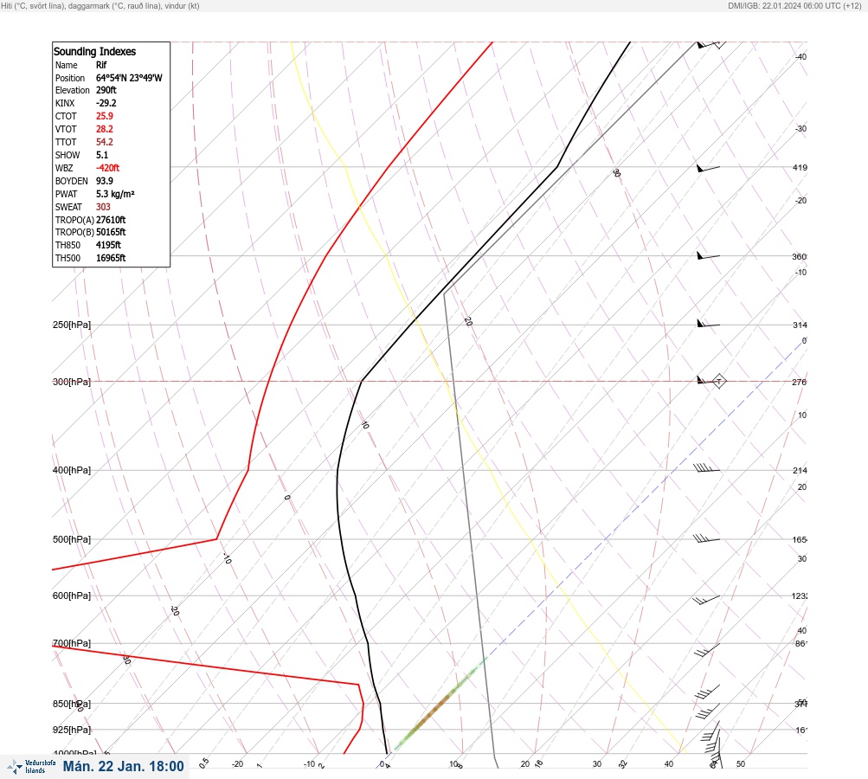
Task: Click the 300[hPa] pressure label
Action: [x=72, y=382]
